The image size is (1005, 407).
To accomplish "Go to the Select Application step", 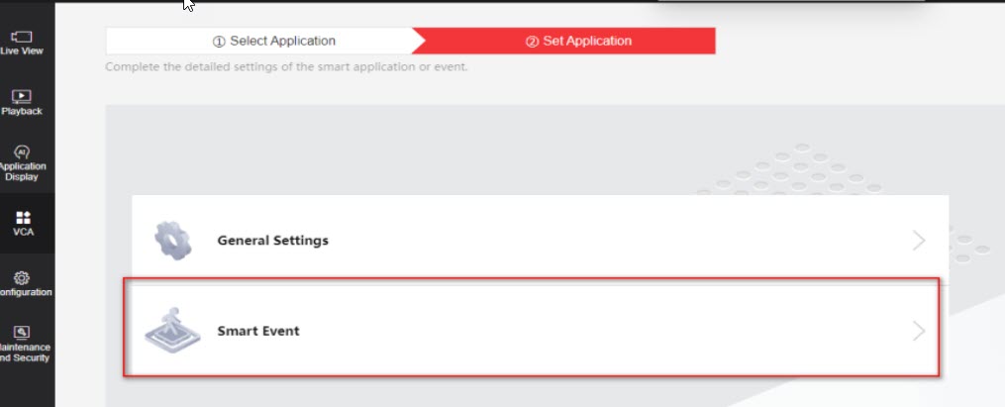I will pyautogui.click(x=273, y=41).
